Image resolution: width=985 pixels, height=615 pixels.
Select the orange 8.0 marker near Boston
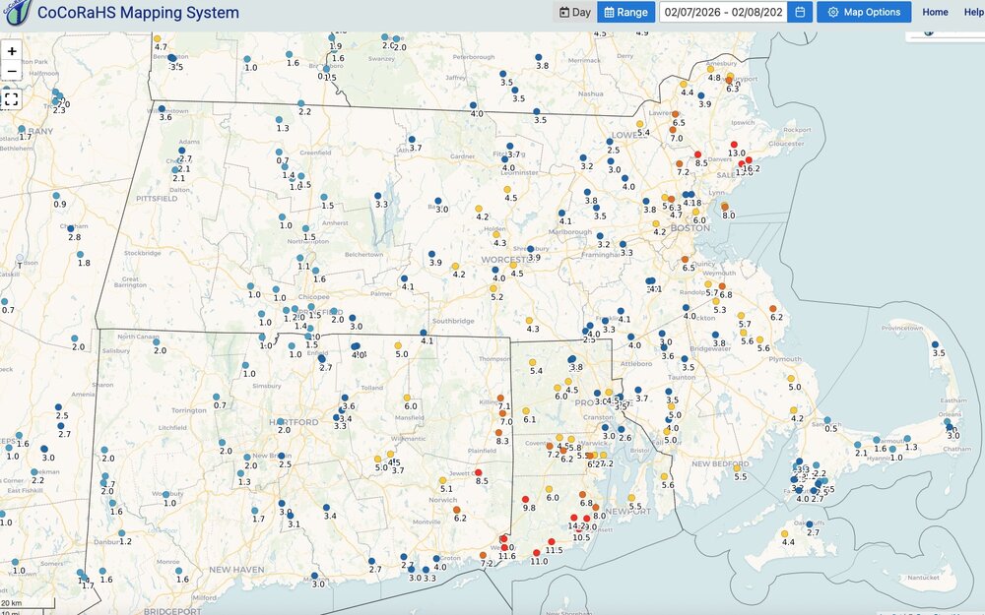[x=725, y=207]
